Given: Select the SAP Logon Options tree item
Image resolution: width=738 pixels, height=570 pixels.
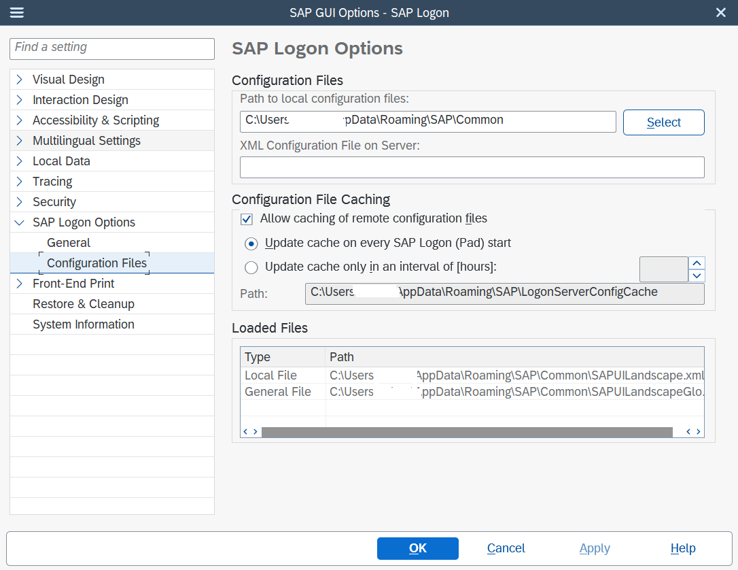Looking at the screenshot, I should (x=84, y=222).
